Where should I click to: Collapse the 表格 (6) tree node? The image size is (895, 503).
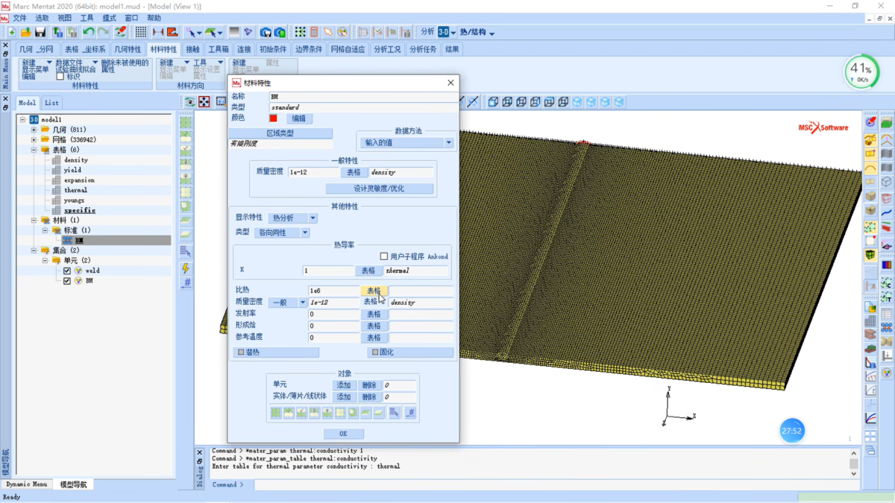tap(34, 150)
